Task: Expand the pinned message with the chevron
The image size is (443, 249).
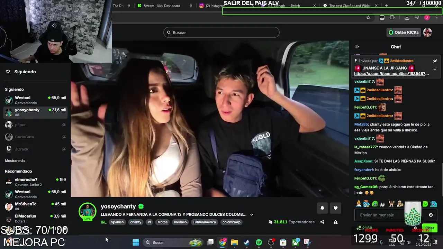Action: [435, 70]
